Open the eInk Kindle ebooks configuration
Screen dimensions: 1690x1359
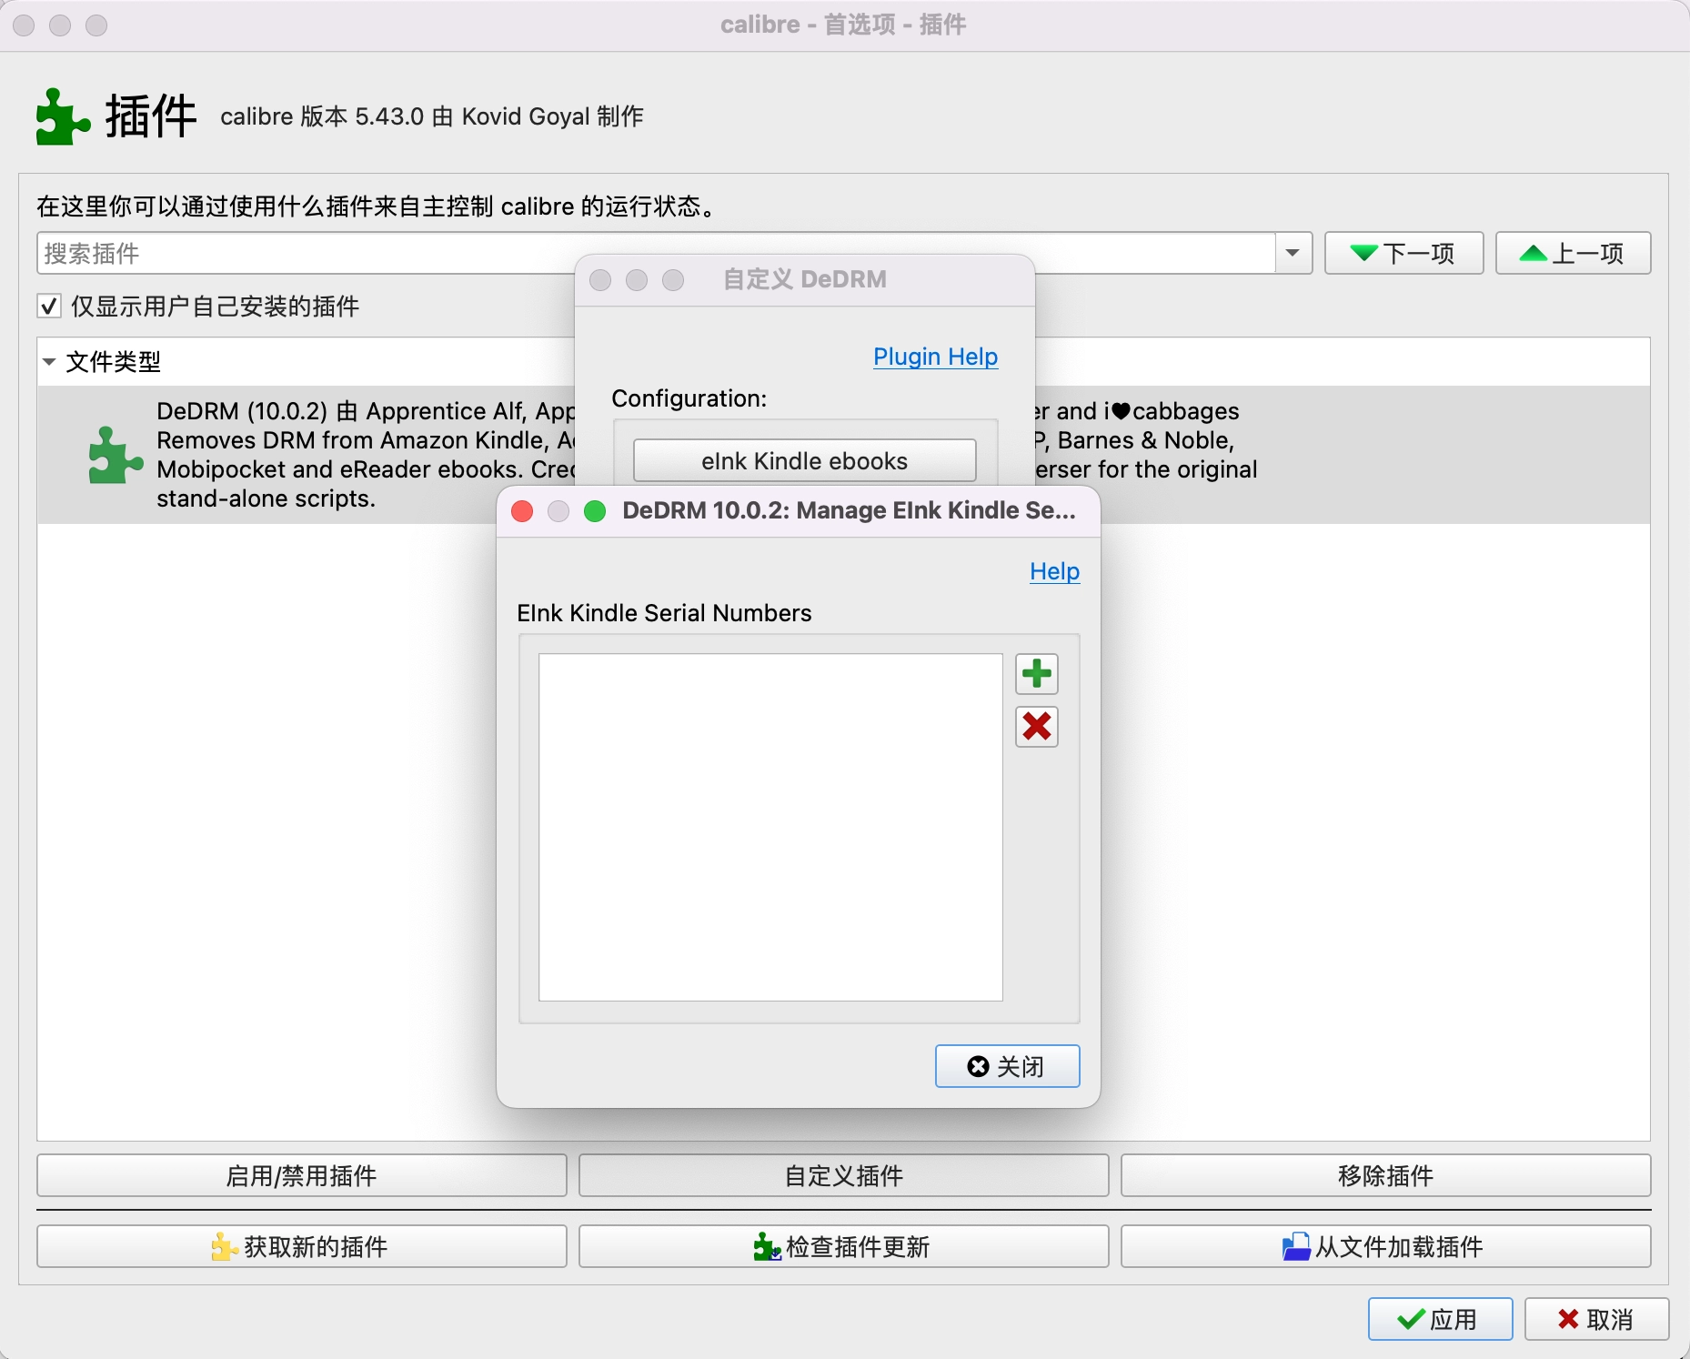pyautogui.click(x=804, y=461)
